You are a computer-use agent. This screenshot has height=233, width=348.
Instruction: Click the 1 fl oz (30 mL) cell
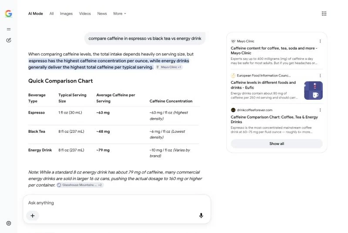point(70,112)
